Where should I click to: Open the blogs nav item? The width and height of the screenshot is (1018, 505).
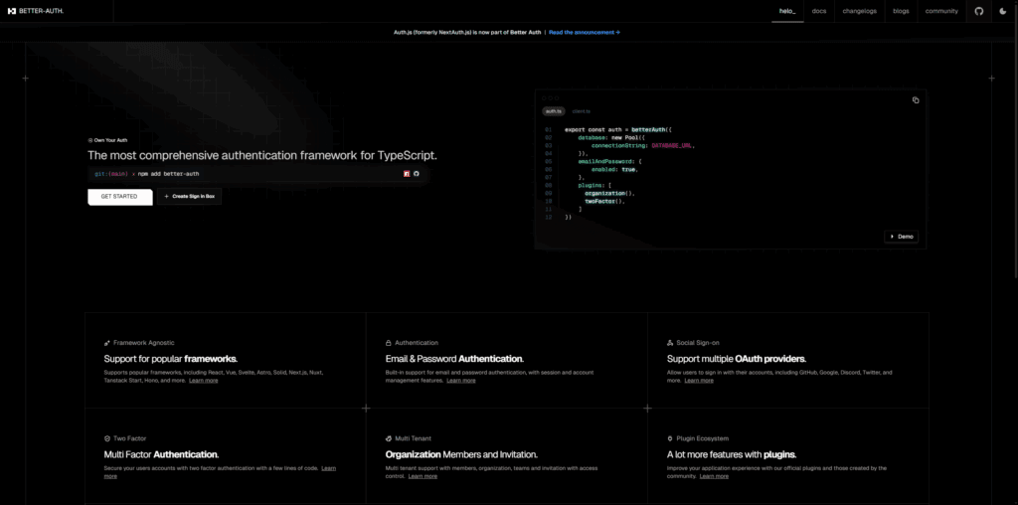[x=901, y=11]
